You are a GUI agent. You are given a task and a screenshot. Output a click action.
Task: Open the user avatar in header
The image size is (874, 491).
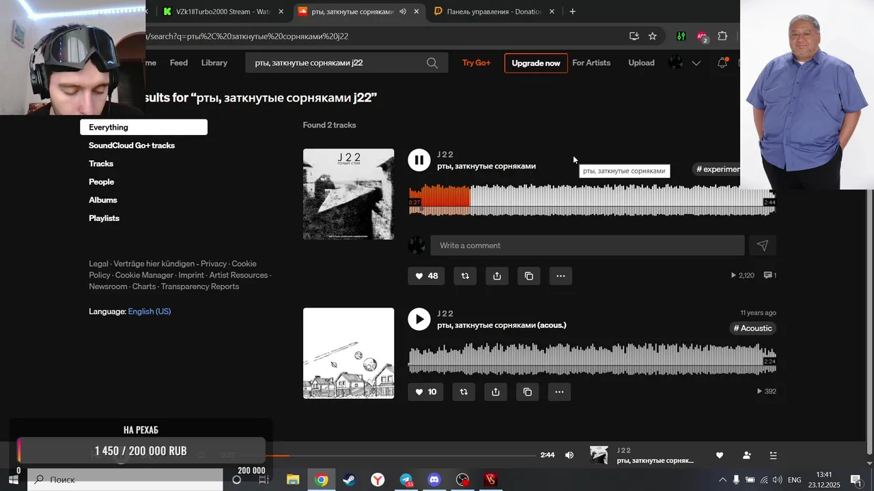click(x=675, y=63)
